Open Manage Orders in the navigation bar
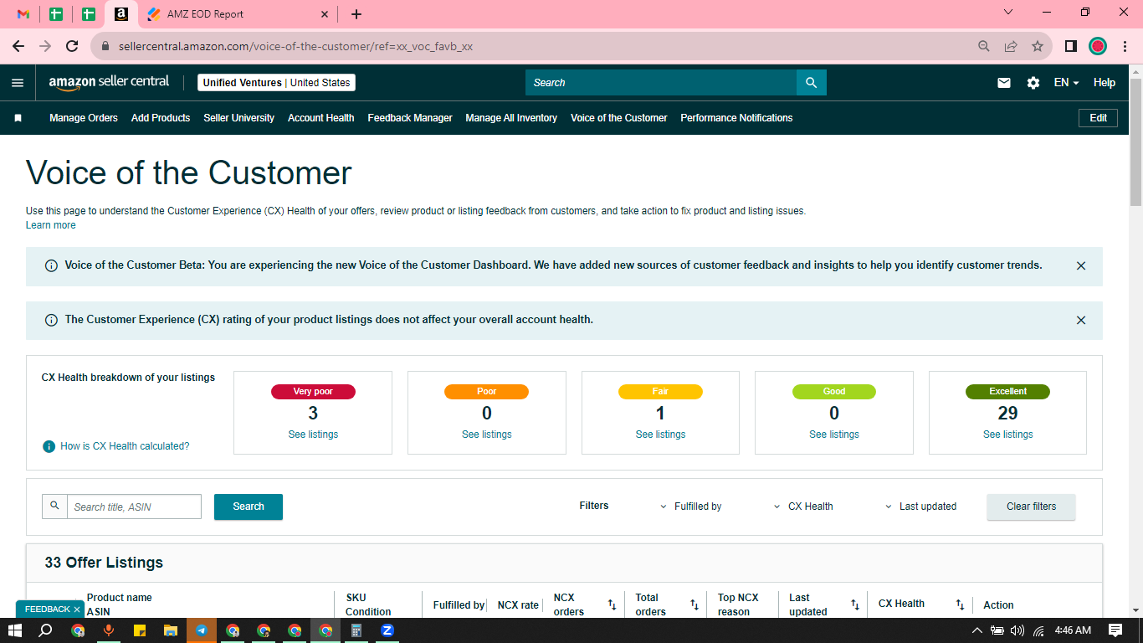This screenshot has height=643, width=1143. (x=84, y=118)
